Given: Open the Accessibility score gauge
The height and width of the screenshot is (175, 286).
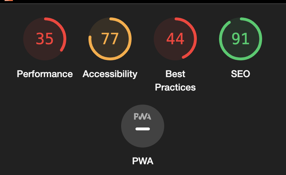Looking at the screenshot, I should 110,39.
